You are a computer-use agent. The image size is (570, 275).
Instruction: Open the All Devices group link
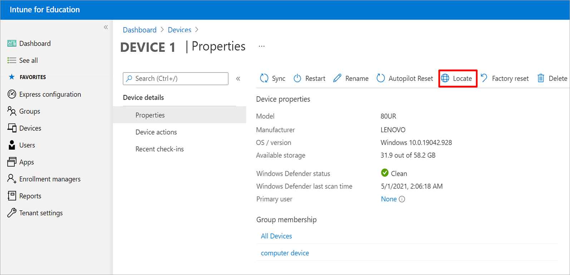[276, 236]
